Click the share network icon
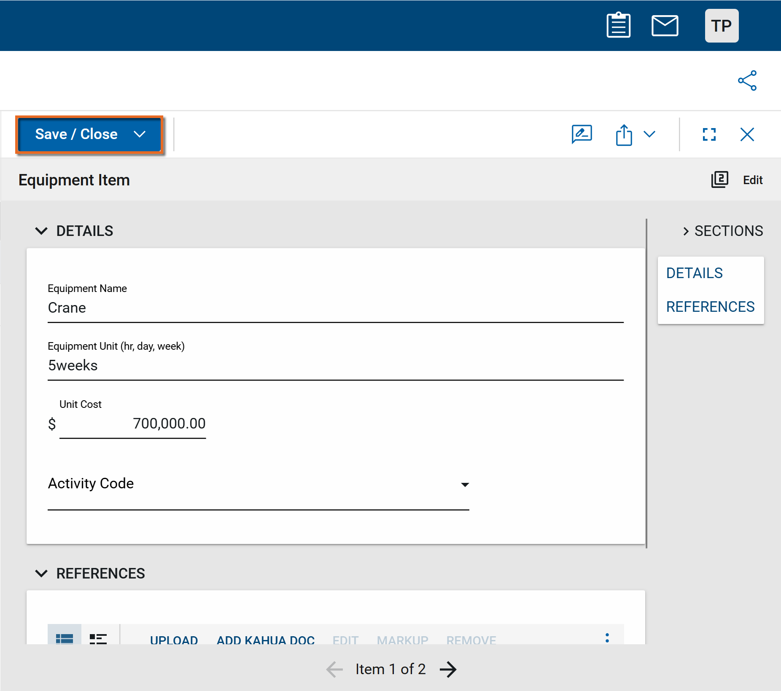The width and height of the screenshot is (781, 691). click(747, 80)
